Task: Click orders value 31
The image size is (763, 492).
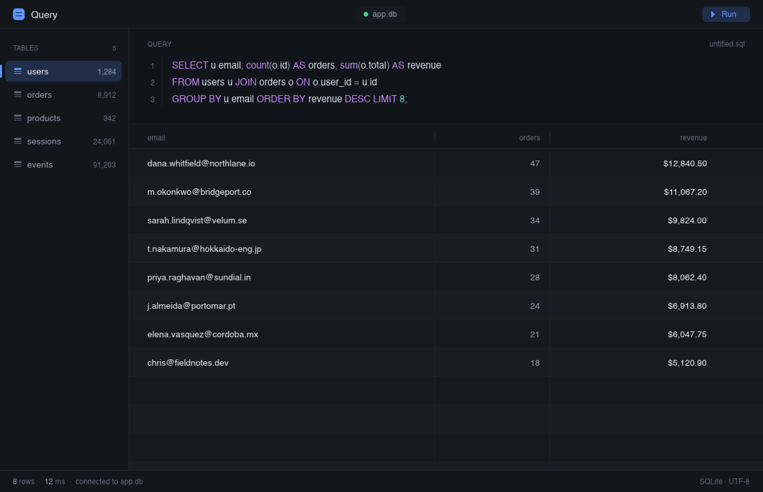Action: (x=535, y=249)
